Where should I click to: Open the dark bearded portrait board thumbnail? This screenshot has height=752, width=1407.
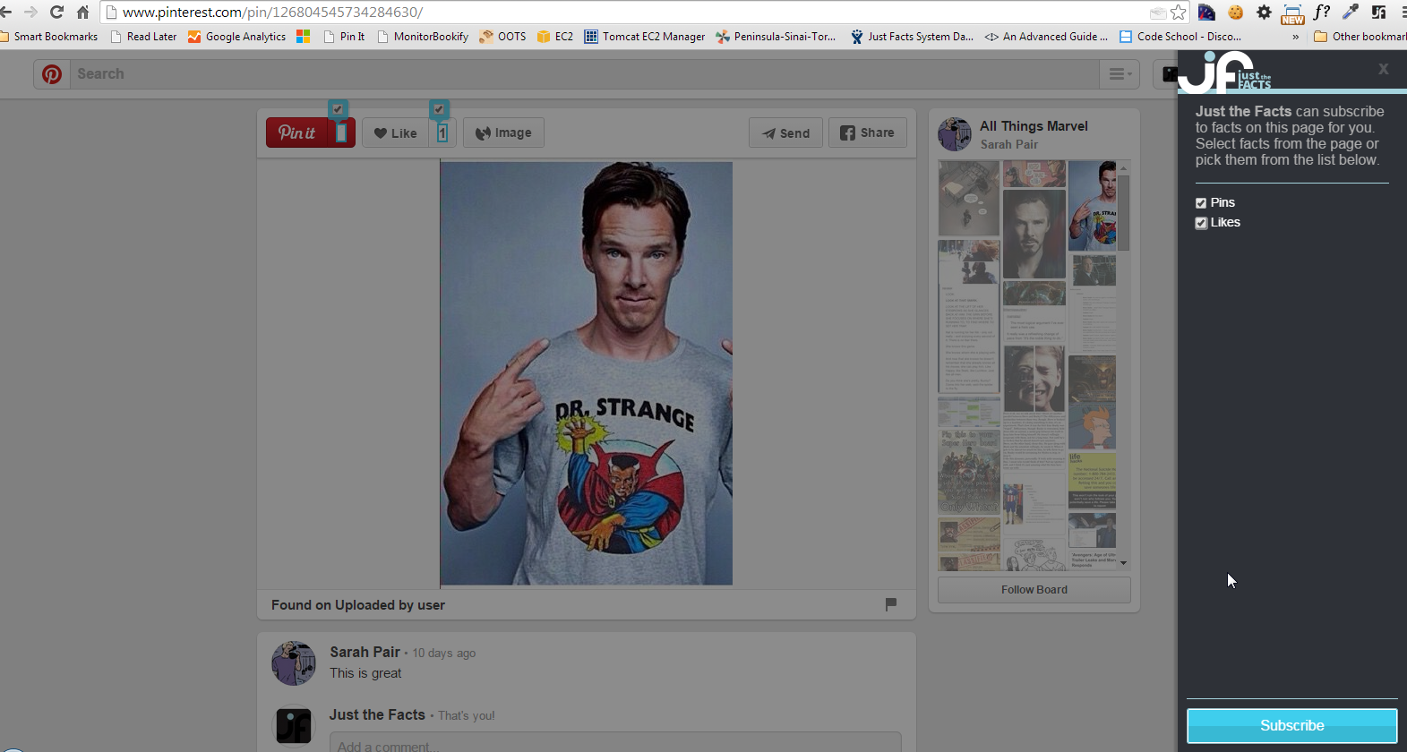click(x=1034, y=234)
